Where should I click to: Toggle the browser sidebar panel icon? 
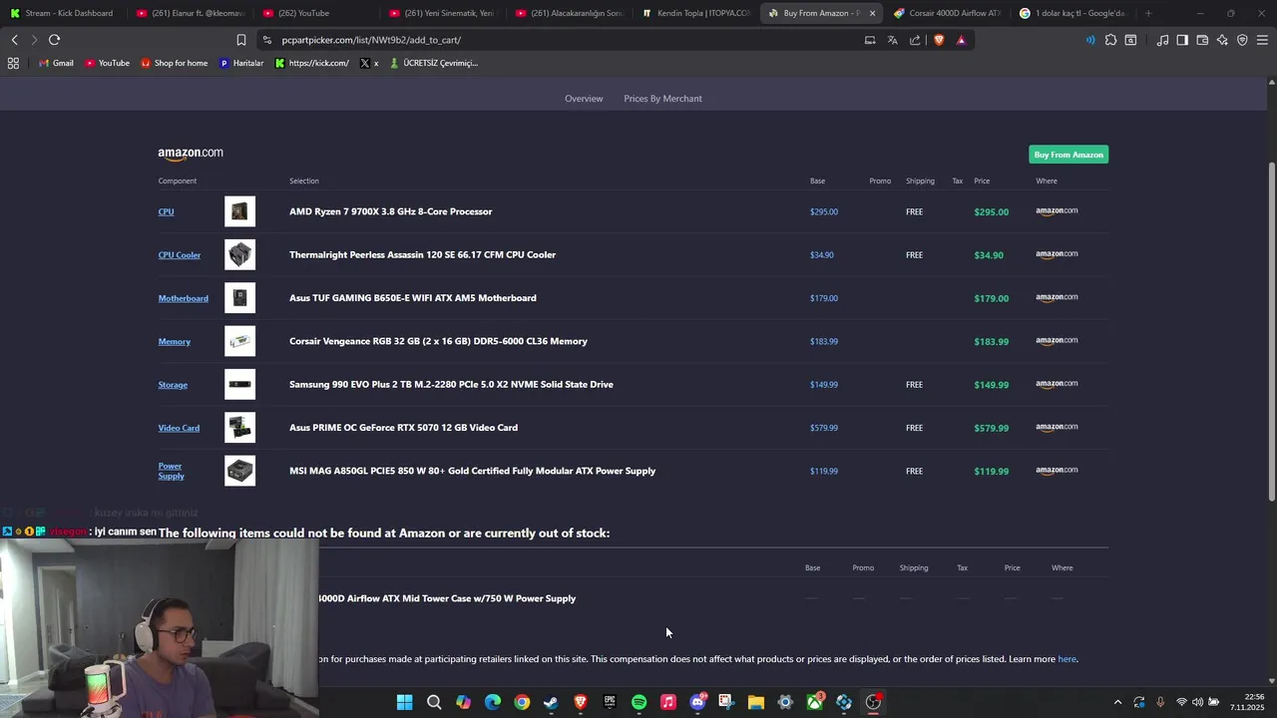coord(1182,40)
